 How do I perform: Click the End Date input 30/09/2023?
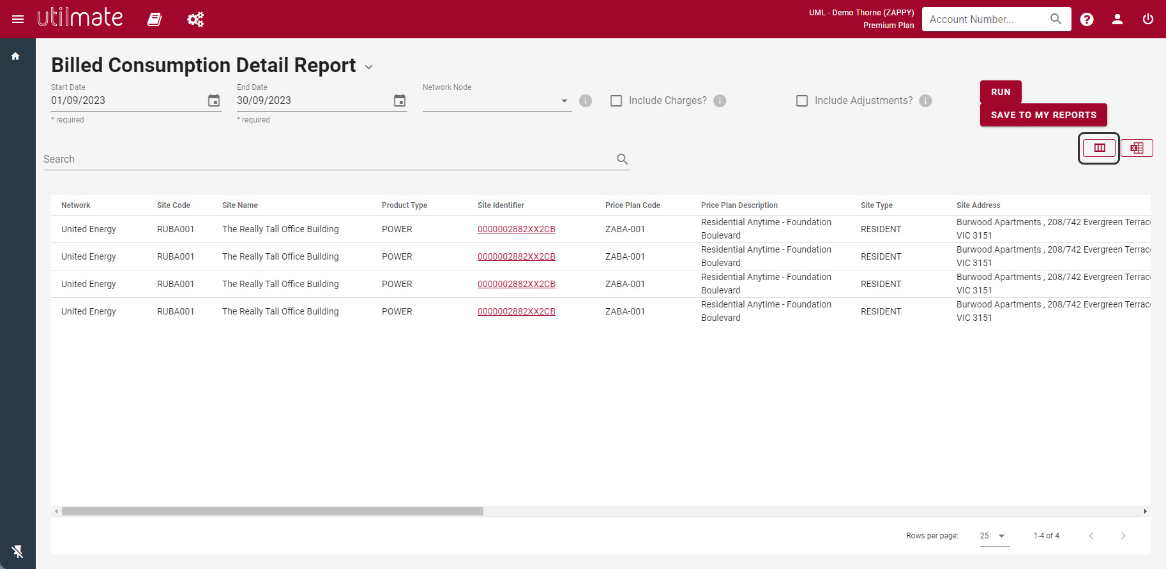312,100
